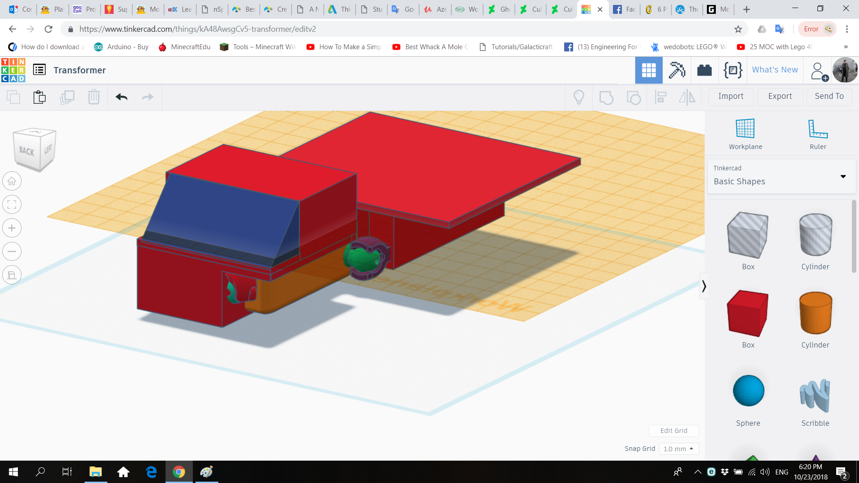Screen dimensions: 859x483
Task: Click the What's New link
Action: [775, 70]
